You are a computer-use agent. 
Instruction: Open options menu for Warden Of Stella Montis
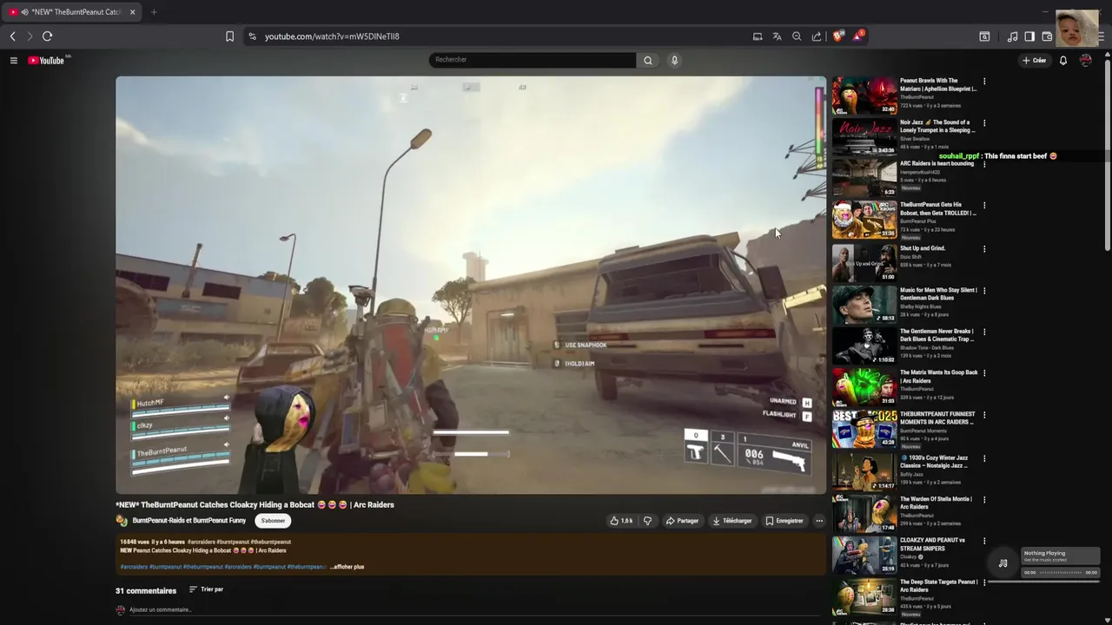click(984, 500)
